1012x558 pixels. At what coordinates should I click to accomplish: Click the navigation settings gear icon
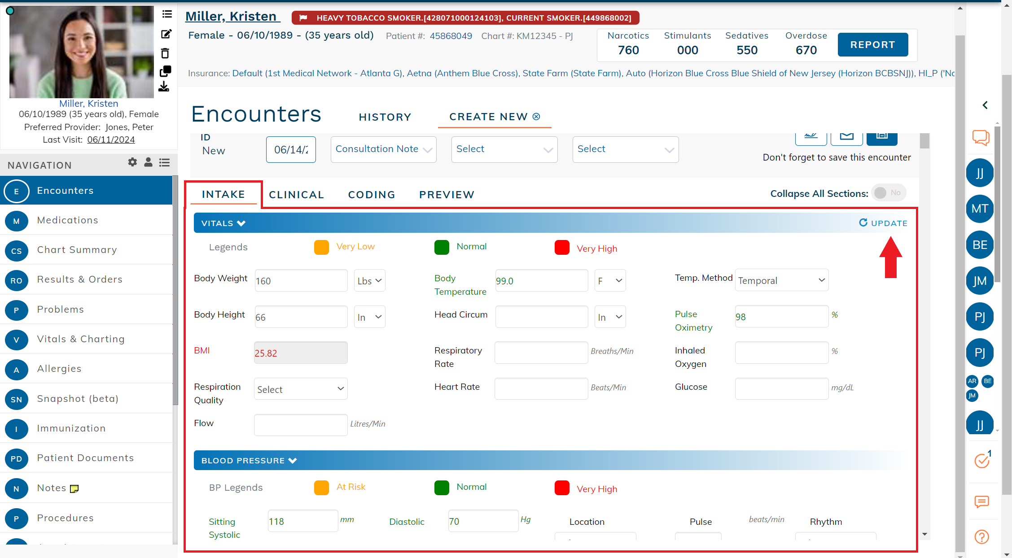click(132, 162)
